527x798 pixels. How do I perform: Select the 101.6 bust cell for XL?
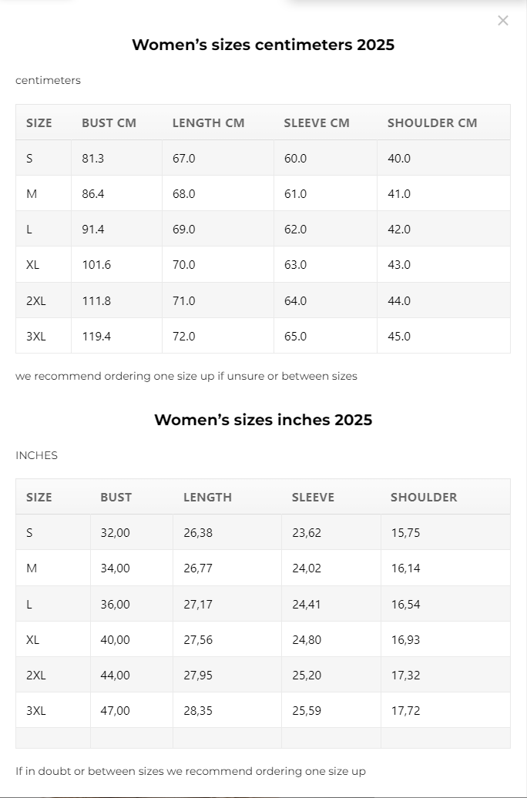pyautogui.click(x=96, y=265)
